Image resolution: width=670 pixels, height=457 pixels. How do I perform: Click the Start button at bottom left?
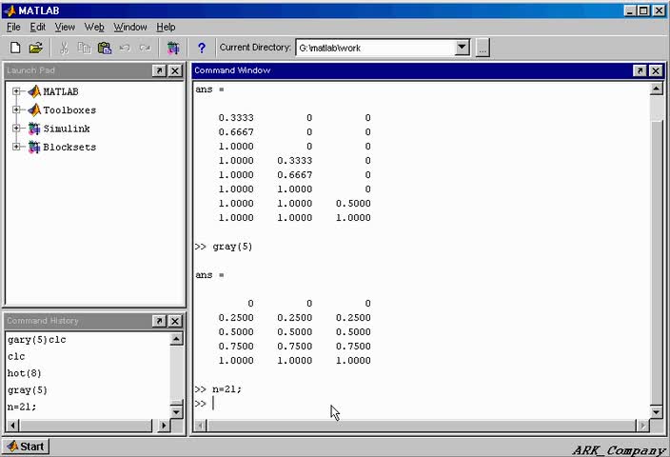pyautogui.click(x=26, y=447)
